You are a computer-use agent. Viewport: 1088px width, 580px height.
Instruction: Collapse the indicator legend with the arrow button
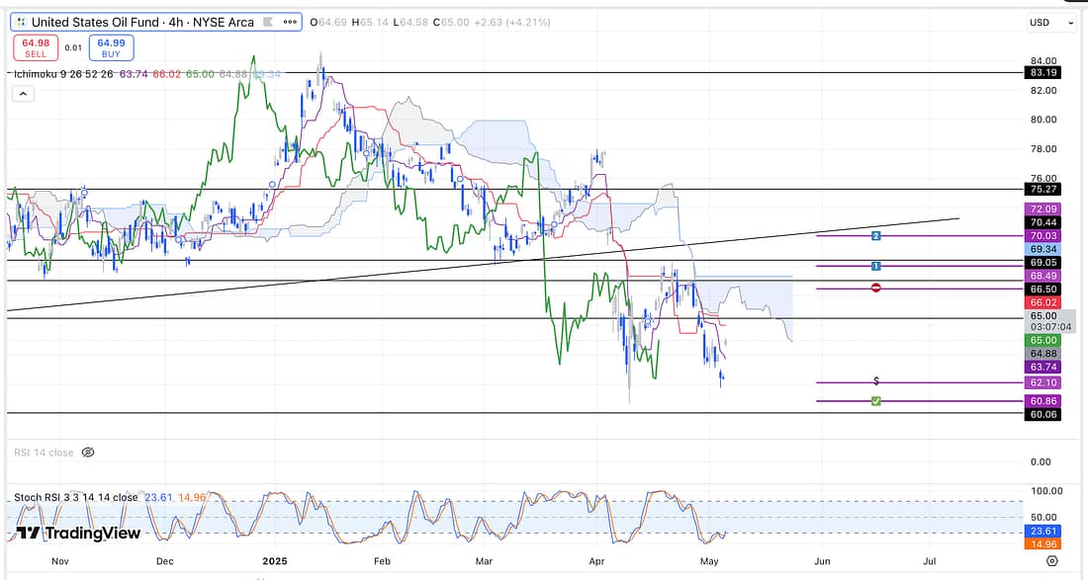click(x=22, y=93)
